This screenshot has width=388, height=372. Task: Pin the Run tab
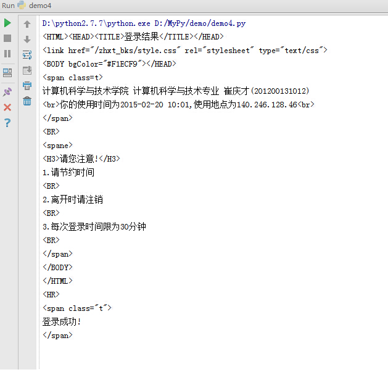[7, 92]
